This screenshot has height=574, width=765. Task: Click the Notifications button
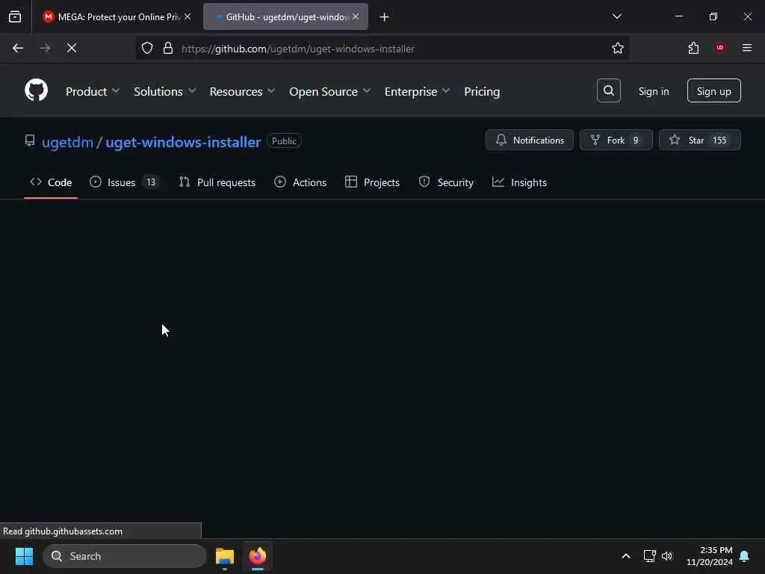[x=529, y=140]
